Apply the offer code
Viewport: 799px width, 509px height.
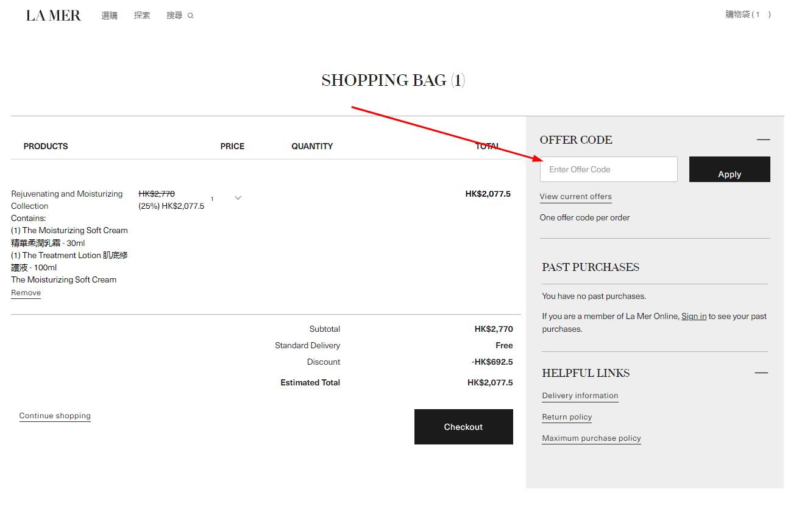(x=730, y=169)
